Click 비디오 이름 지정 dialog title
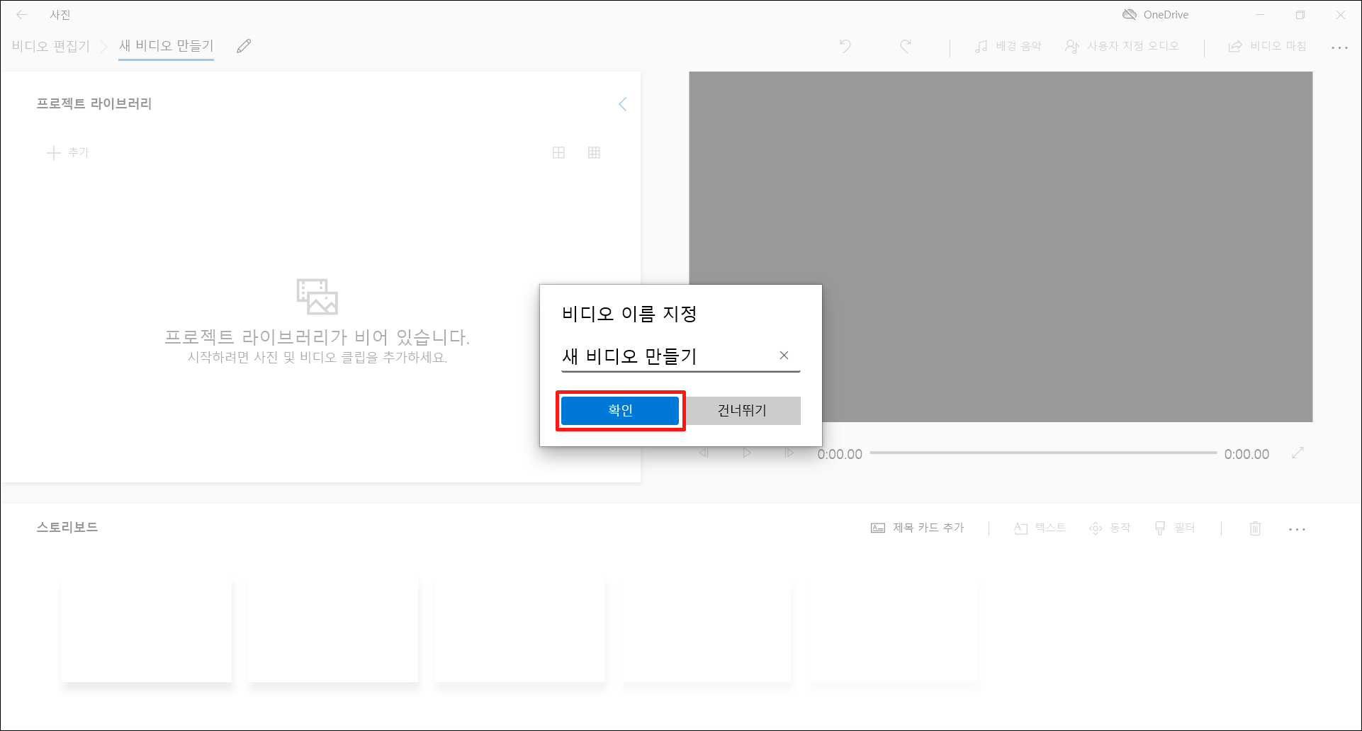Image resolution: width=1362 pixels, height=731 pixels. 629,313
